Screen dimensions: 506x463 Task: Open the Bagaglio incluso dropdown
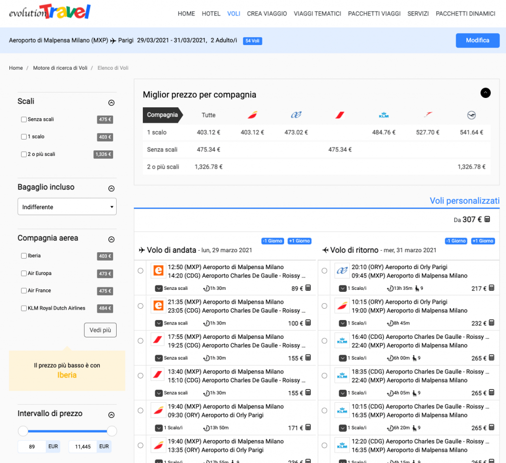(x=67, y=207)
